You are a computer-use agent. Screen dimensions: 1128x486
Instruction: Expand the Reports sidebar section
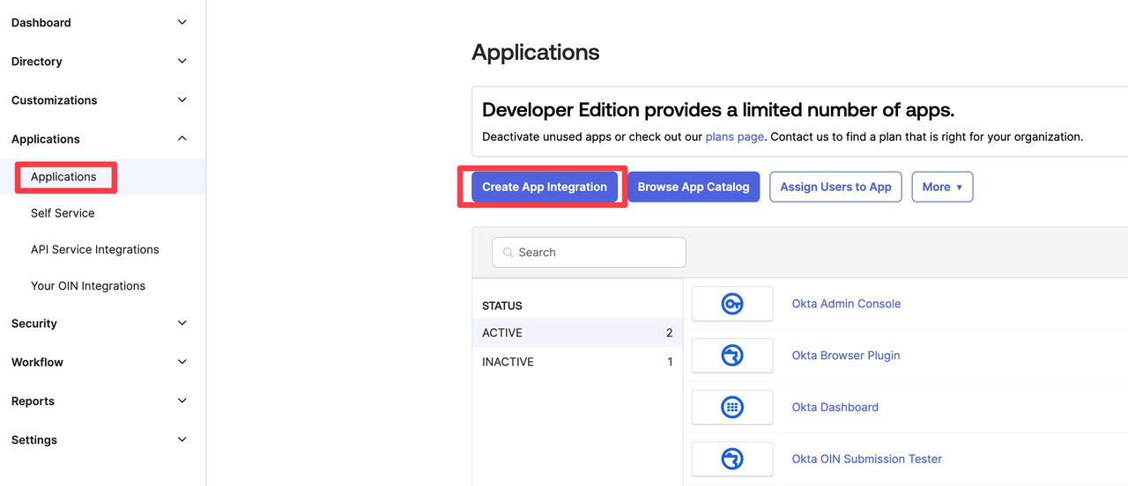click(x=182, y=401)
